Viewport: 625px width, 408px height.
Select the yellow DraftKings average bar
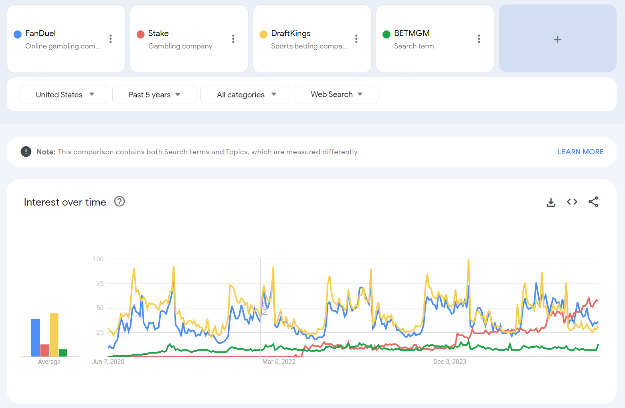[54, 335]
